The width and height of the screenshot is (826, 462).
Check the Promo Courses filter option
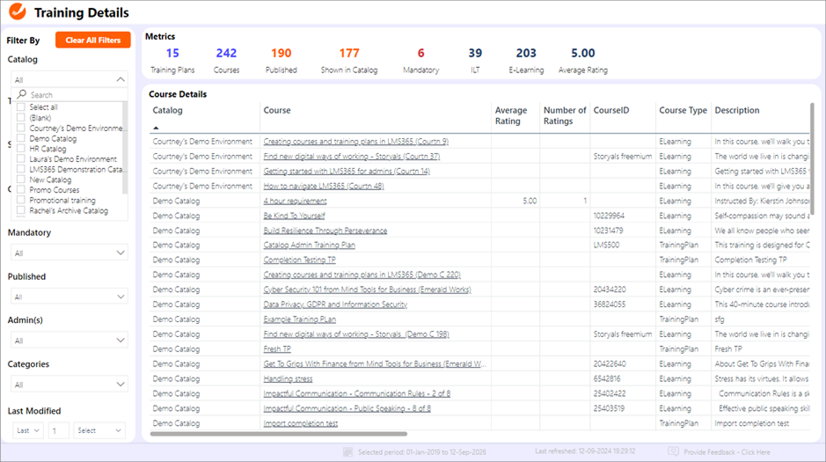22,190
